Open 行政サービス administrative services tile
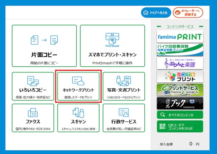 [124, 118]
